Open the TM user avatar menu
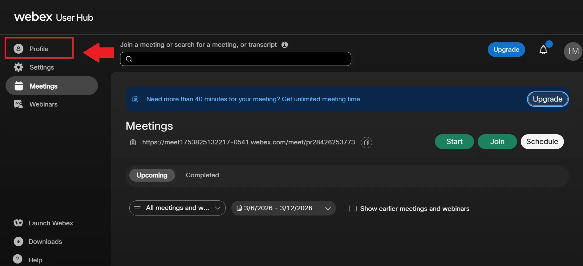This screenshot has height=266, width=583. [x=573, y=51]
